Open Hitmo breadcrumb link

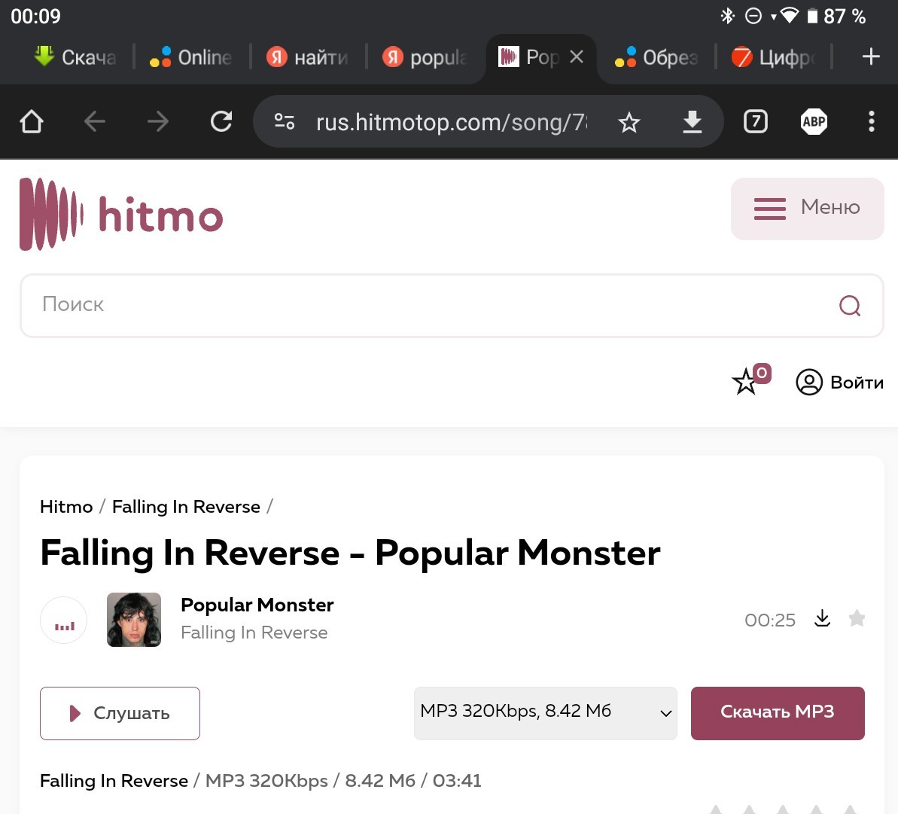(x=66, y=506)
